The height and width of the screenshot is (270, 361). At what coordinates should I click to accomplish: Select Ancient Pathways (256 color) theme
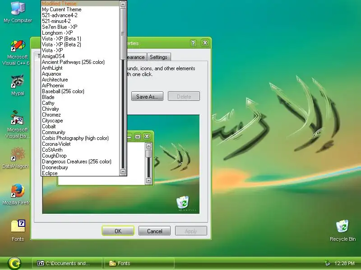tap(80, 62)
